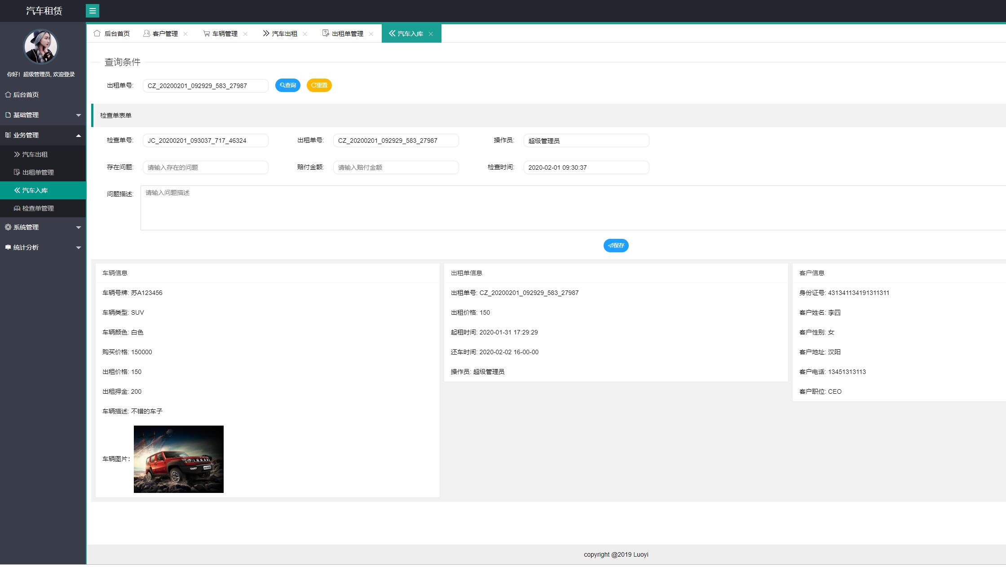Click the 保存 save button
This screenshot has width=1006, height=567.
coord(616,246)
